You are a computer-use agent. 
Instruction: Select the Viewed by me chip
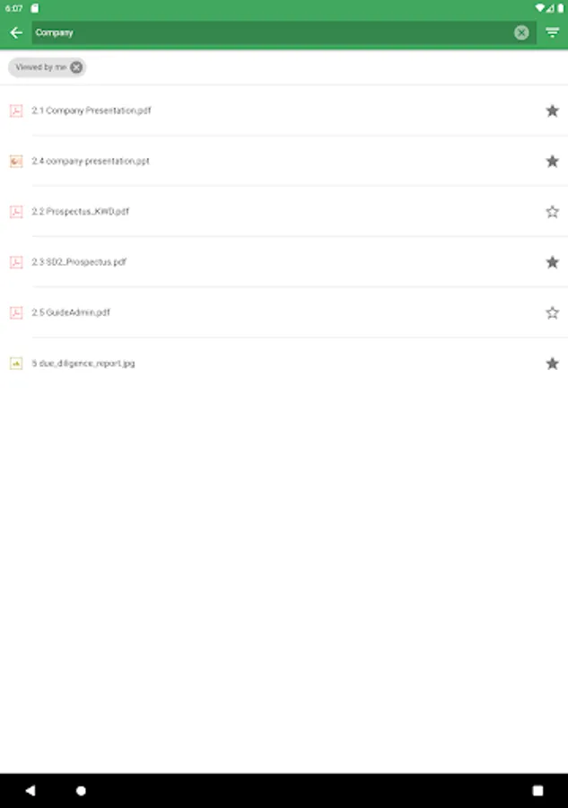pyautogui.click(x=40, y=67)
